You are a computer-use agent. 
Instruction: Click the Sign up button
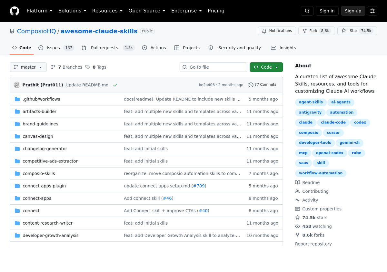point(353,11)
